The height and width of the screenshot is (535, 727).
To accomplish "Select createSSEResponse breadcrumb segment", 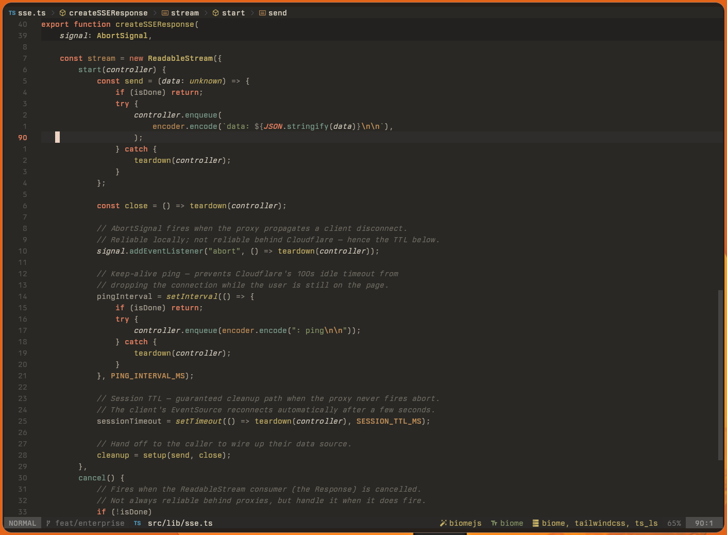I will click(108, 13).
